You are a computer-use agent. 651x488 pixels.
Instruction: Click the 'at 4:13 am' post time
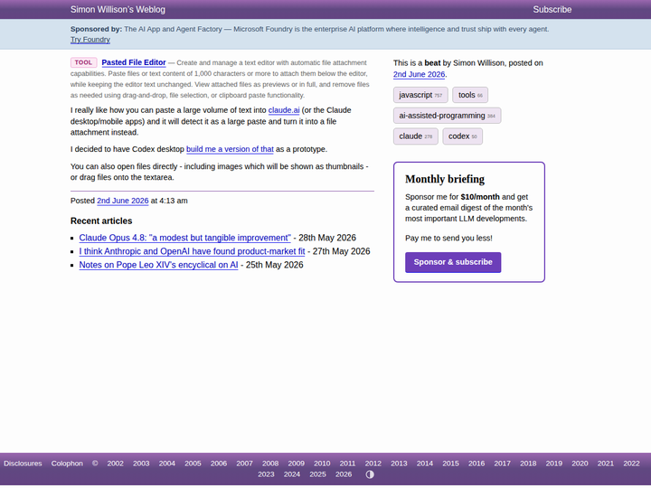coord(169,201)
